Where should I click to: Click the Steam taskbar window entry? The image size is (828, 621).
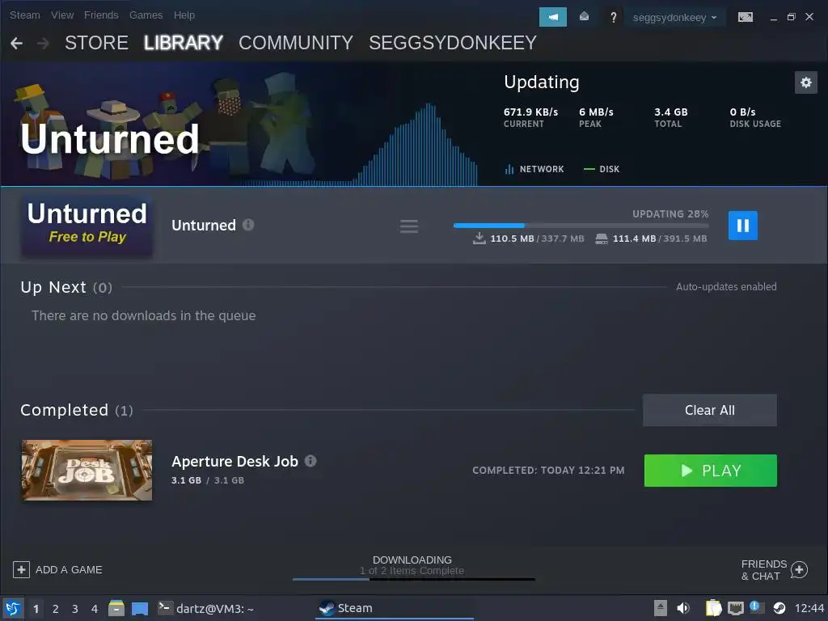pos(395,608)
